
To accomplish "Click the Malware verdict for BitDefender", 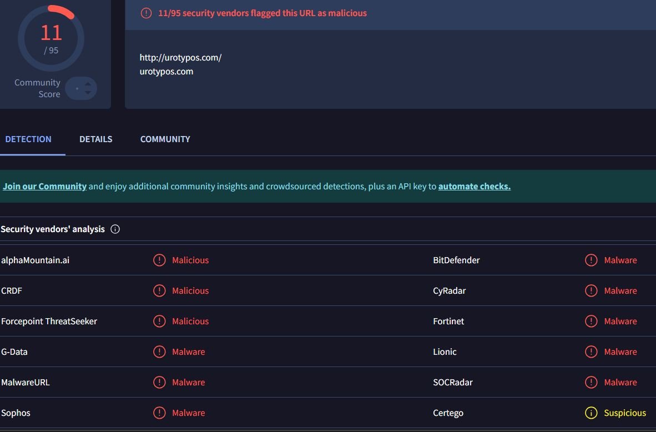I will (x=620, y=260).
